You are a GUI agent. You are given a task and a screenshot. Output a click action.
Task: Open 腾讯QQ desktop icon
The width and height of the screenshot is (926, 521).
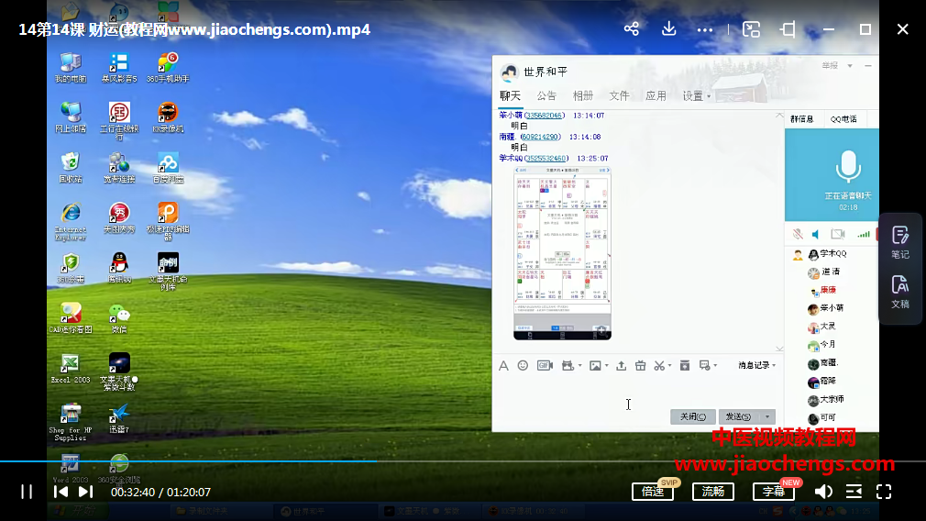(119, 268)
